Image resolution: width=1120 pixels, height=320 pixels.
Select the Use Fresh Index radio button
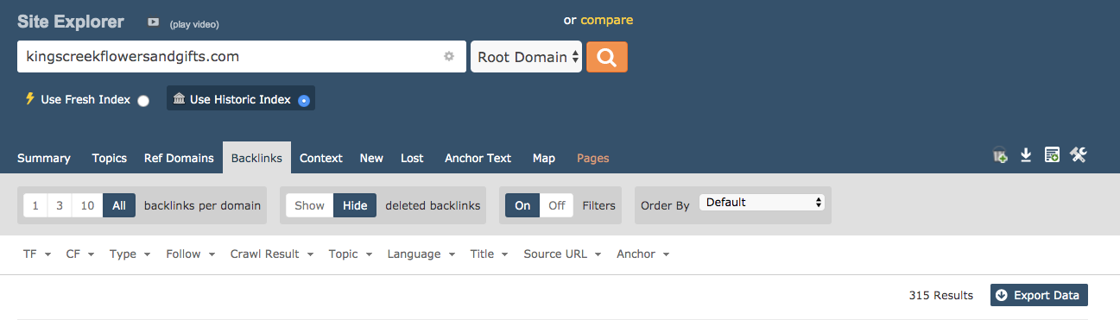coord(143,101)
